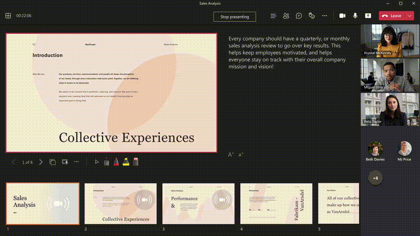The image size is (420, 236).
Task: Minimize the Sales Analysis window
Action: [388, 3]
